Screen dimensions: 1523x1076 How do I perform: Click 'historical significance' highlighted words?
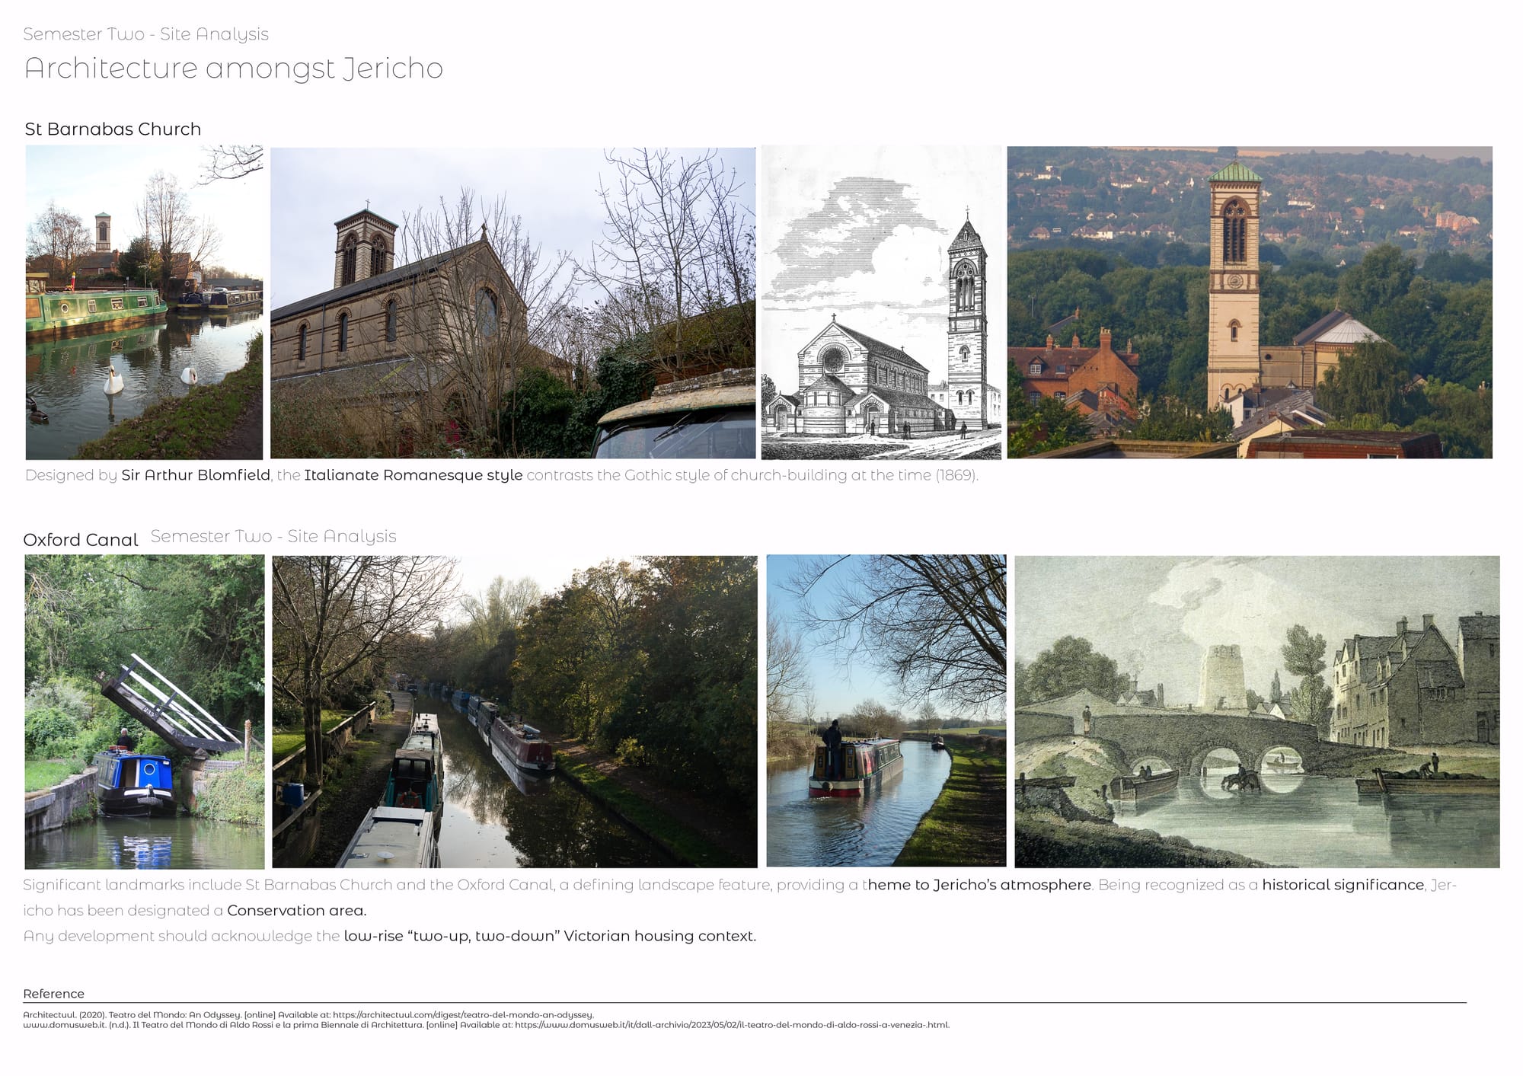pos(1343,885)
